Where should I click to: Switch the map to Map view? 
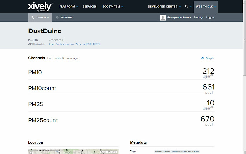click(x=103, y=152)
